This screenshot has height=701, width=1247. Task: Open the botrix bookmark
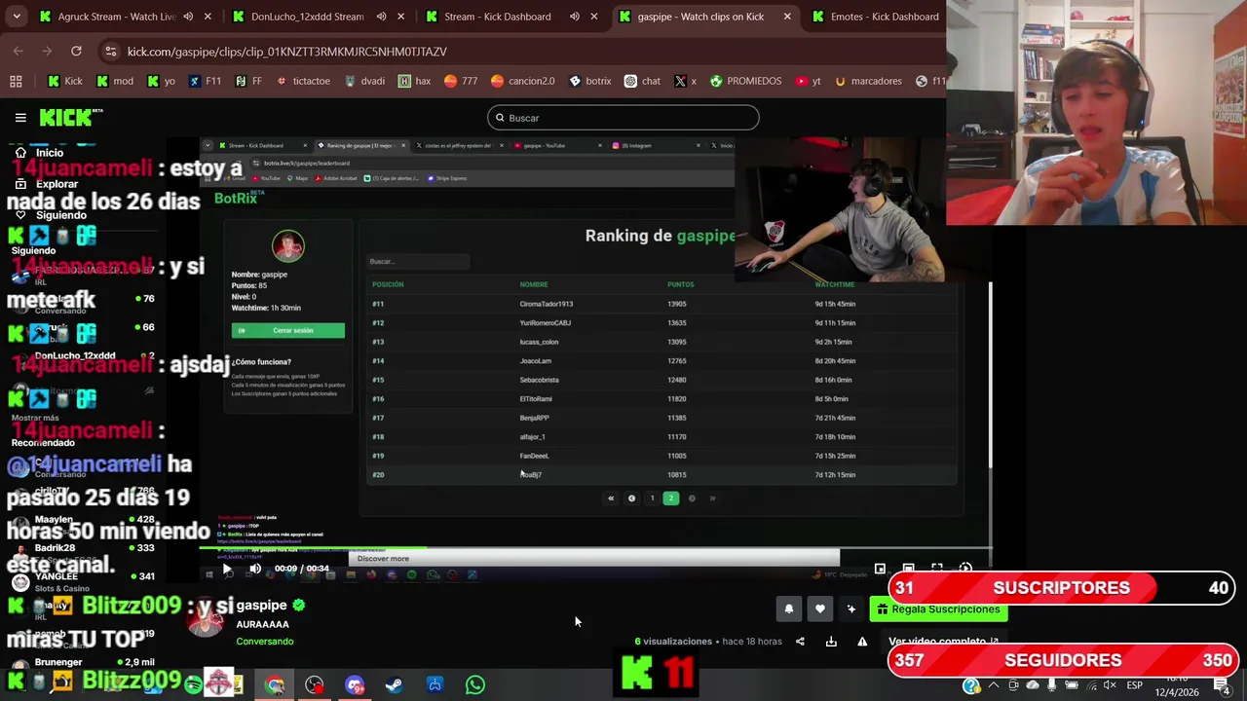point(589,81)
